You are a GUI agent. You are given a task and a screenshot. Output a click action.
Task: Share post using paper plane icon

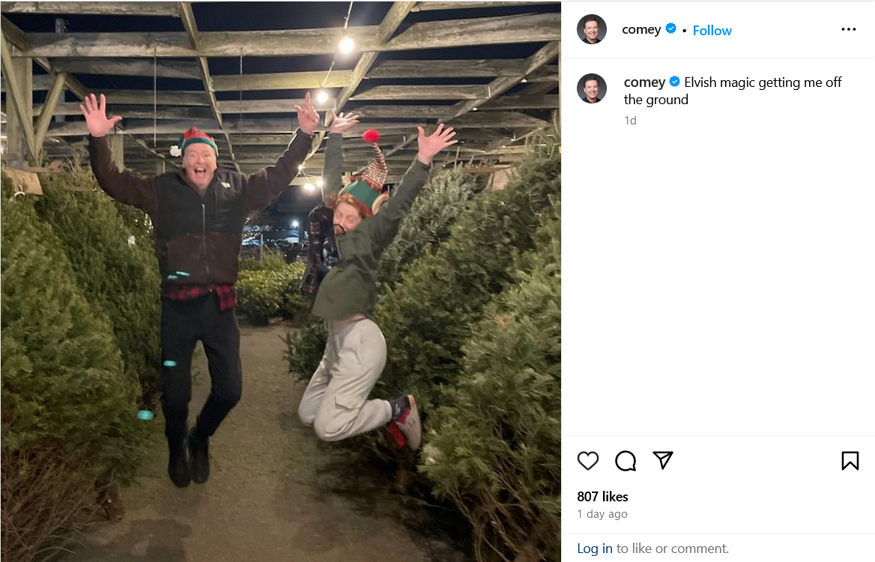(663, 460)
